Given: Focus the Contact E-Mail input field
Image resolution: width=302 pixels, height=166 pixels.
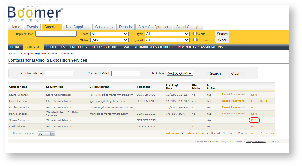Looking at the screenshot, I should point(126,74).
